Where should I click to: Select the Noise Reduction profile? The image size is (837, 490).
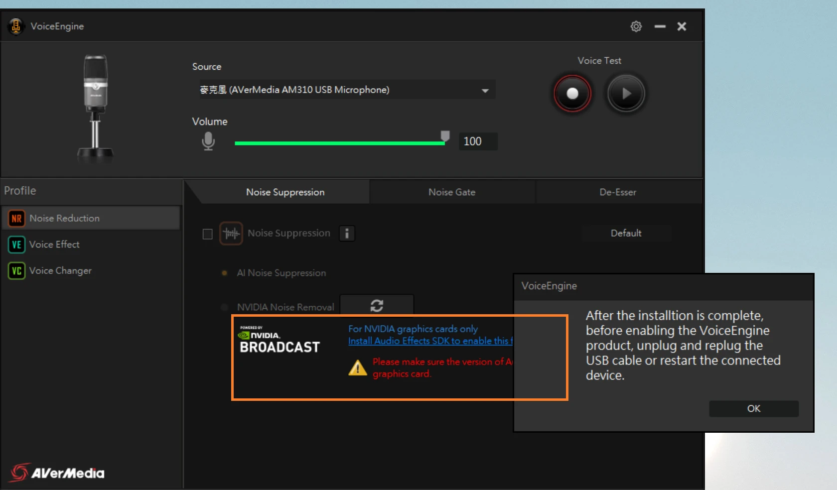coord(91,218)
